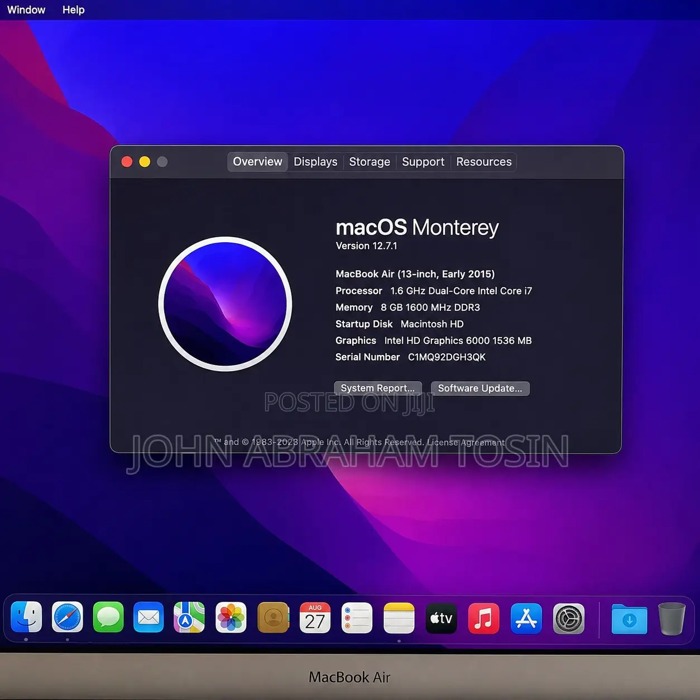Close the About This Mac window
The image size is (700, 700).
[127, 162]
